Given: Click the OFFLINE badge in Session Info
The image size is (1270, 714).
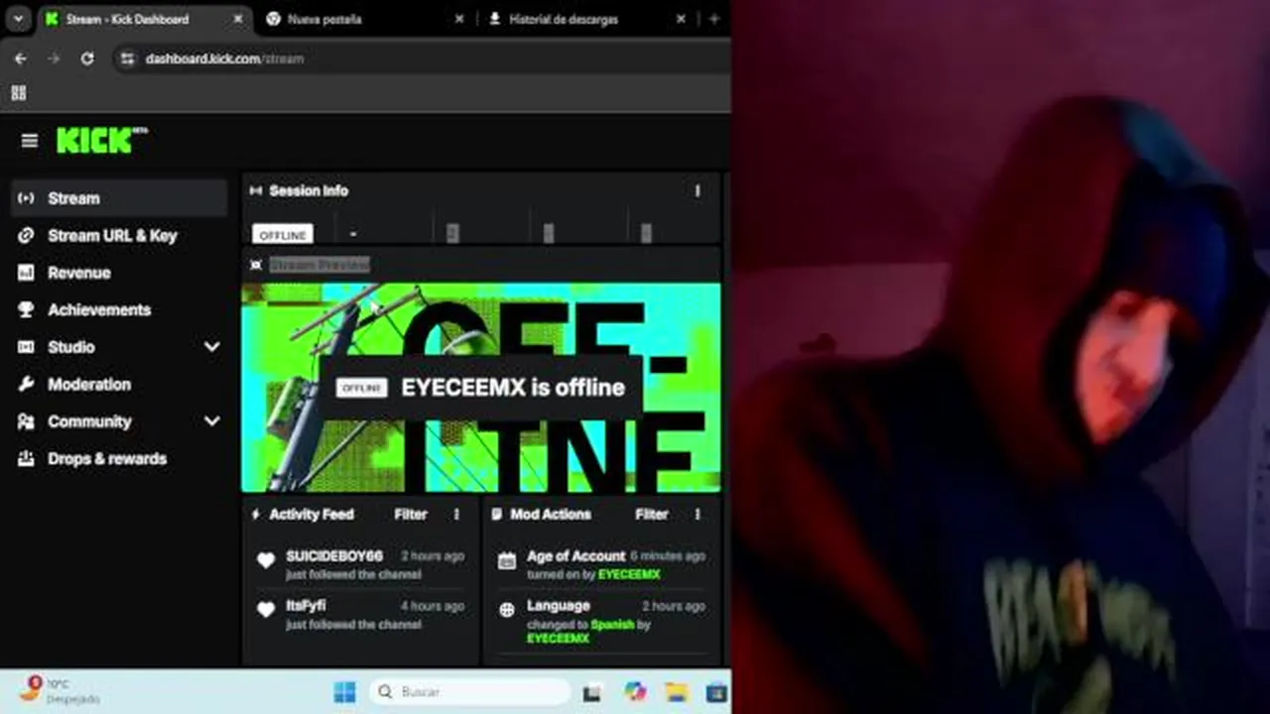Looking at the screenshot, I should (283, 235).
